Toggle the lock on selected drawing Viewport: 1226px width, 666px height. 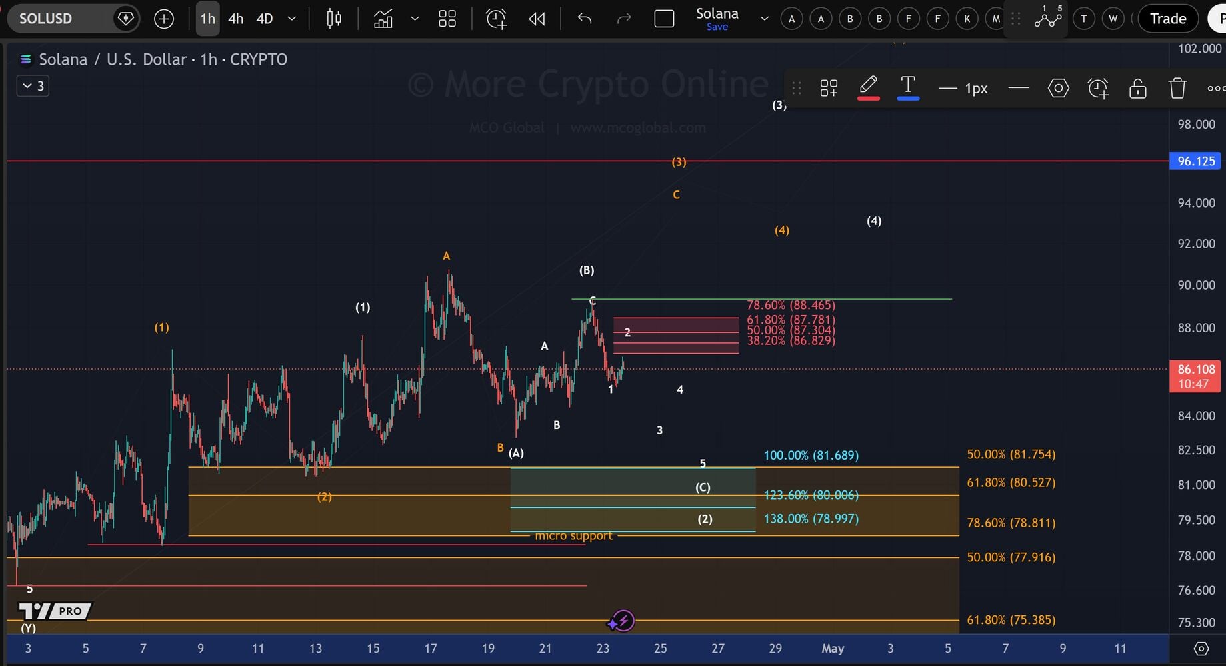pos(1137,88)
